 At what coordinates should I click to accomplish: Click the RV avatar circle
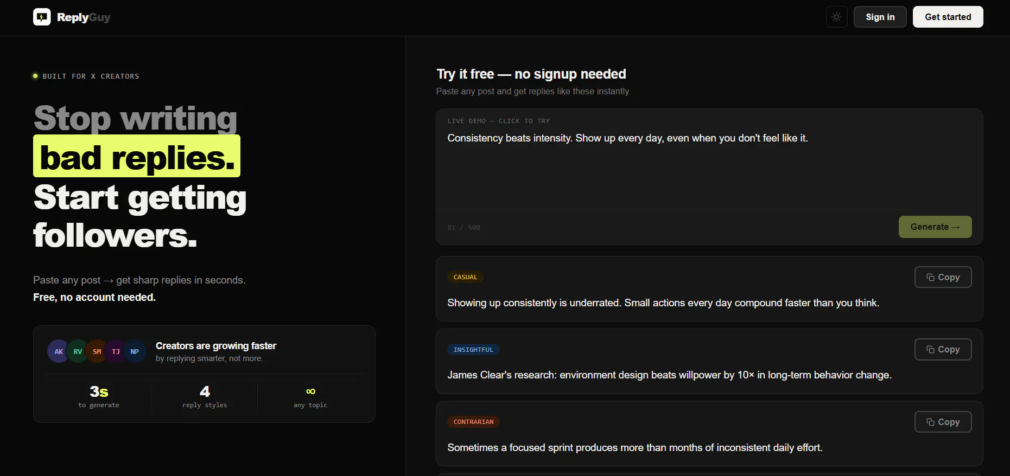point(78,351)
